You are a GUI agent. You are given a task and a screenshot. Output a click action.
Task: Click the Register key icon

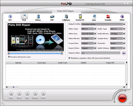point(35,94)
